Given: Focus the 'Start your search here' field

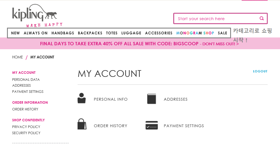Looking at the screenshot, I should click(x=217, y=18).
